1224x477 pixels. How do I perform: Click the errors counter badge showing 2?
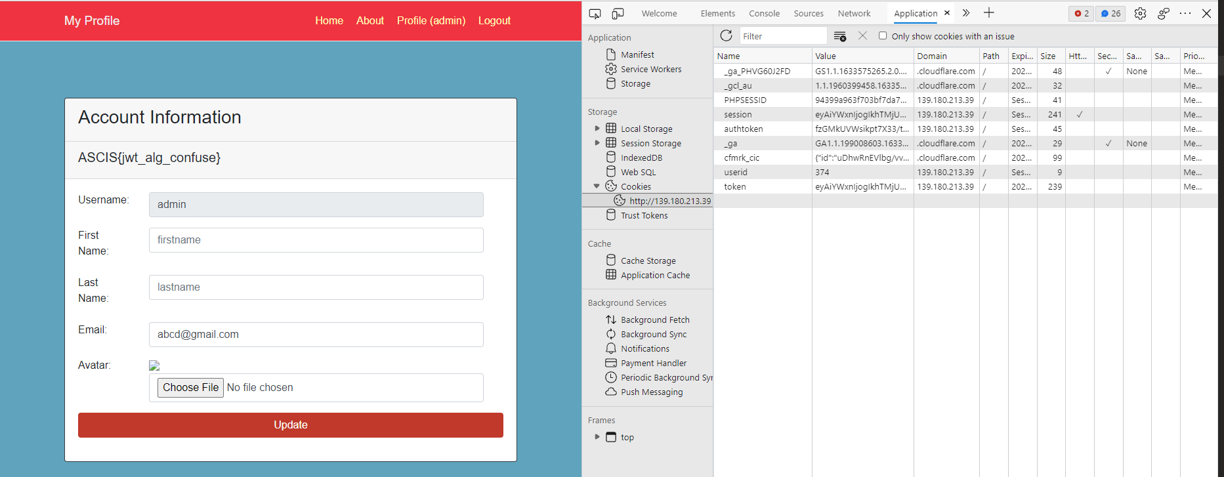1082,13
